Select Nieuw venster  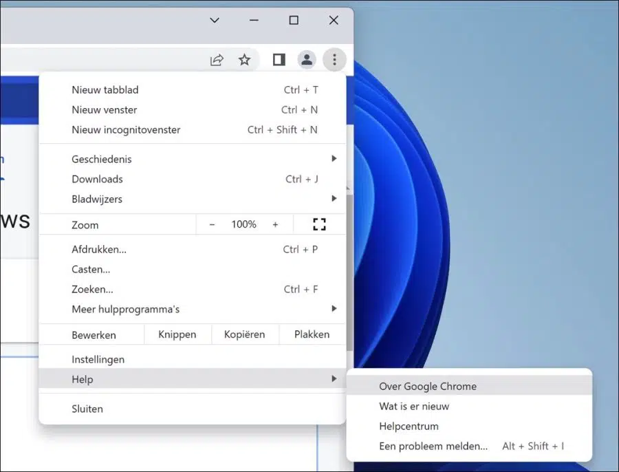193,110
